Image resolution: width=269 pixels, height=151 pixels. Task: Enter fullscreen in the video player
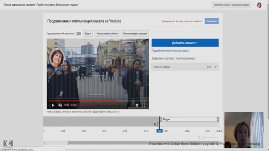coord(143,105)
